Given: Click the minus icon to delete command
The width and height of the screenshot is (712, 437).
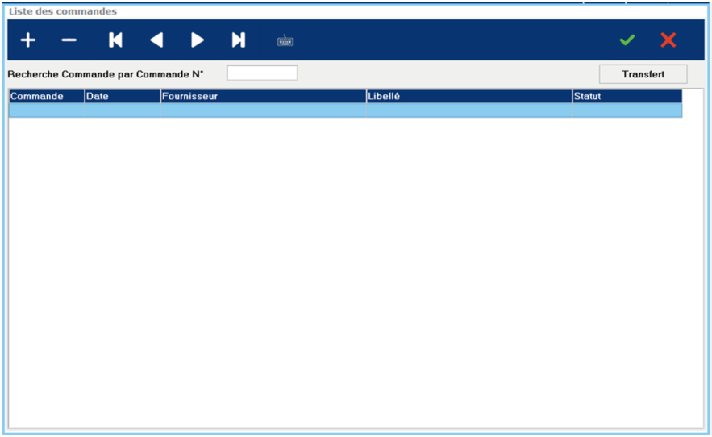Looking at the screenshot, I should [69, 40].
